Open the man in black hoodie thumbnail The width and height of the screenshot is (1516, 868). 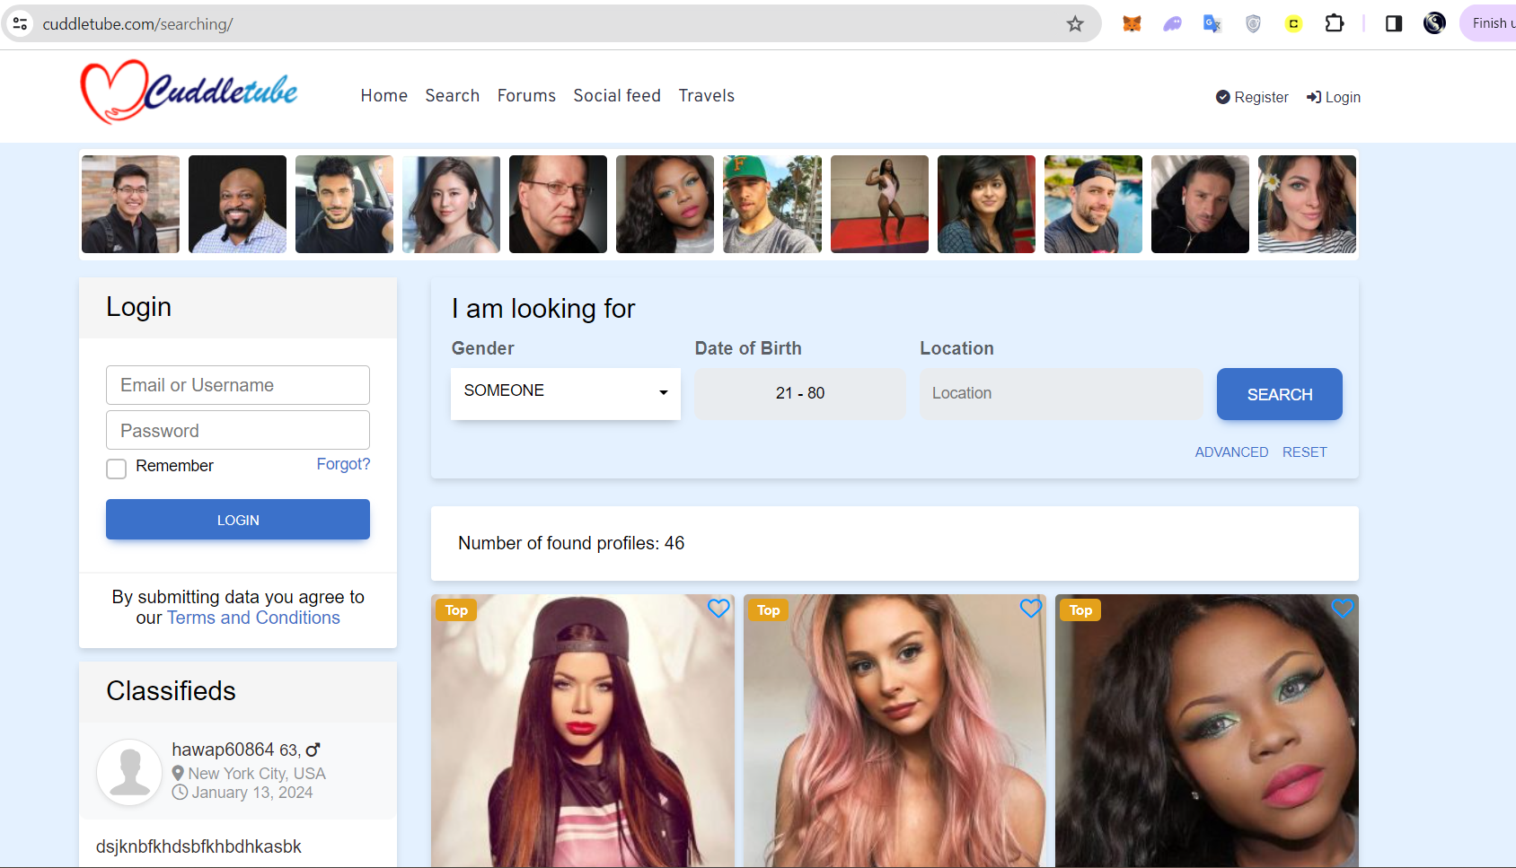coord(1201,204)
